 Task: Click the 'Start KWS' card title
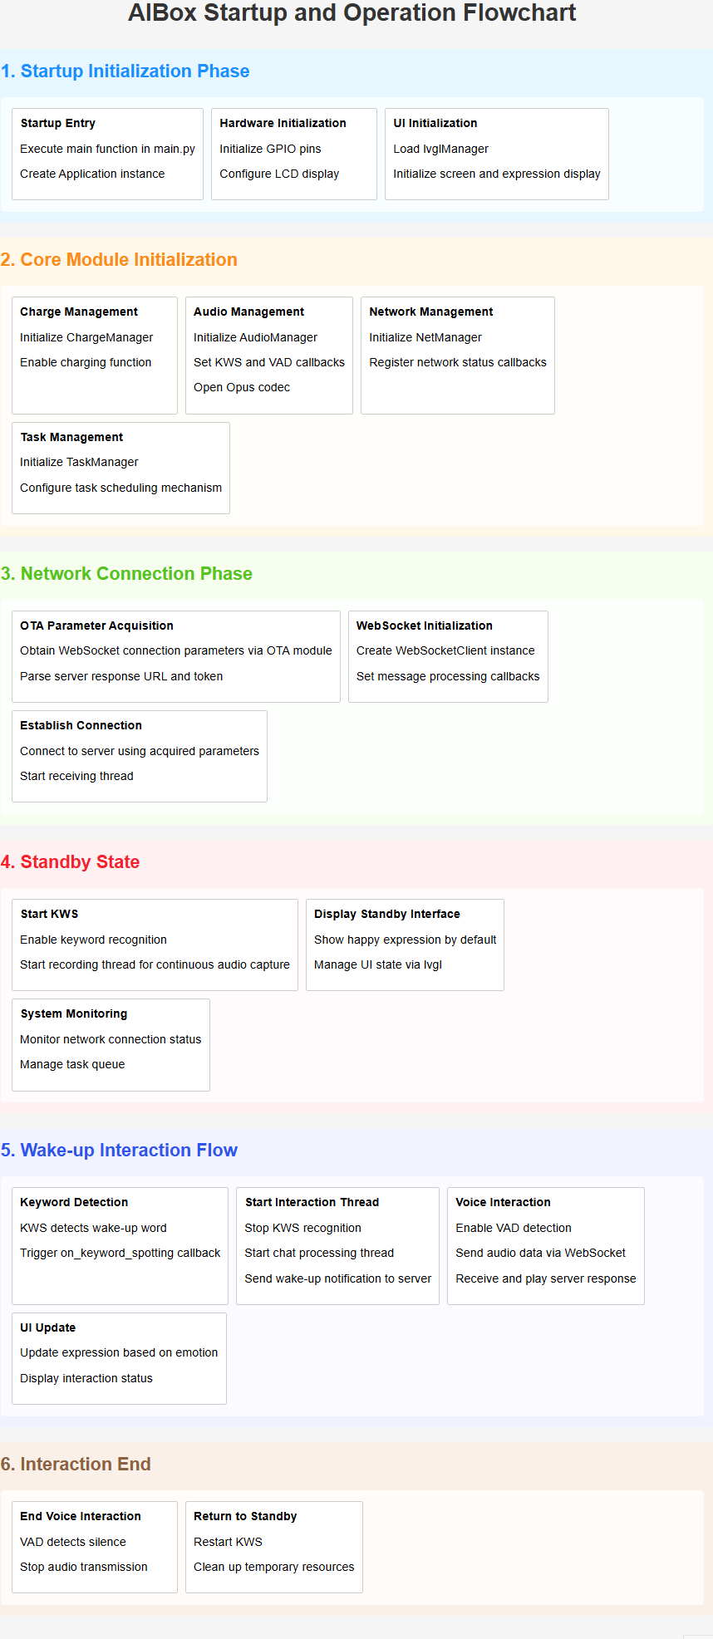[x=49, y=914]
